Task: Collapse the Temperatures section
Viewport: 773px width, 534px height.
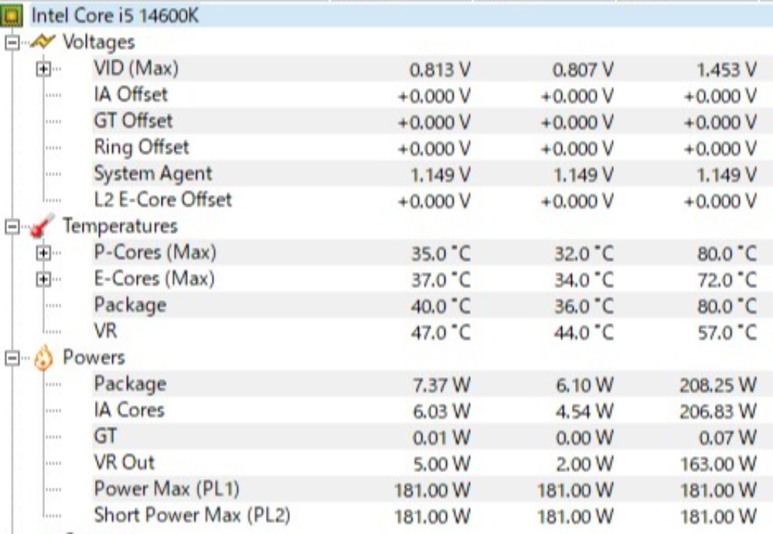Action: (x=12, y=226)
